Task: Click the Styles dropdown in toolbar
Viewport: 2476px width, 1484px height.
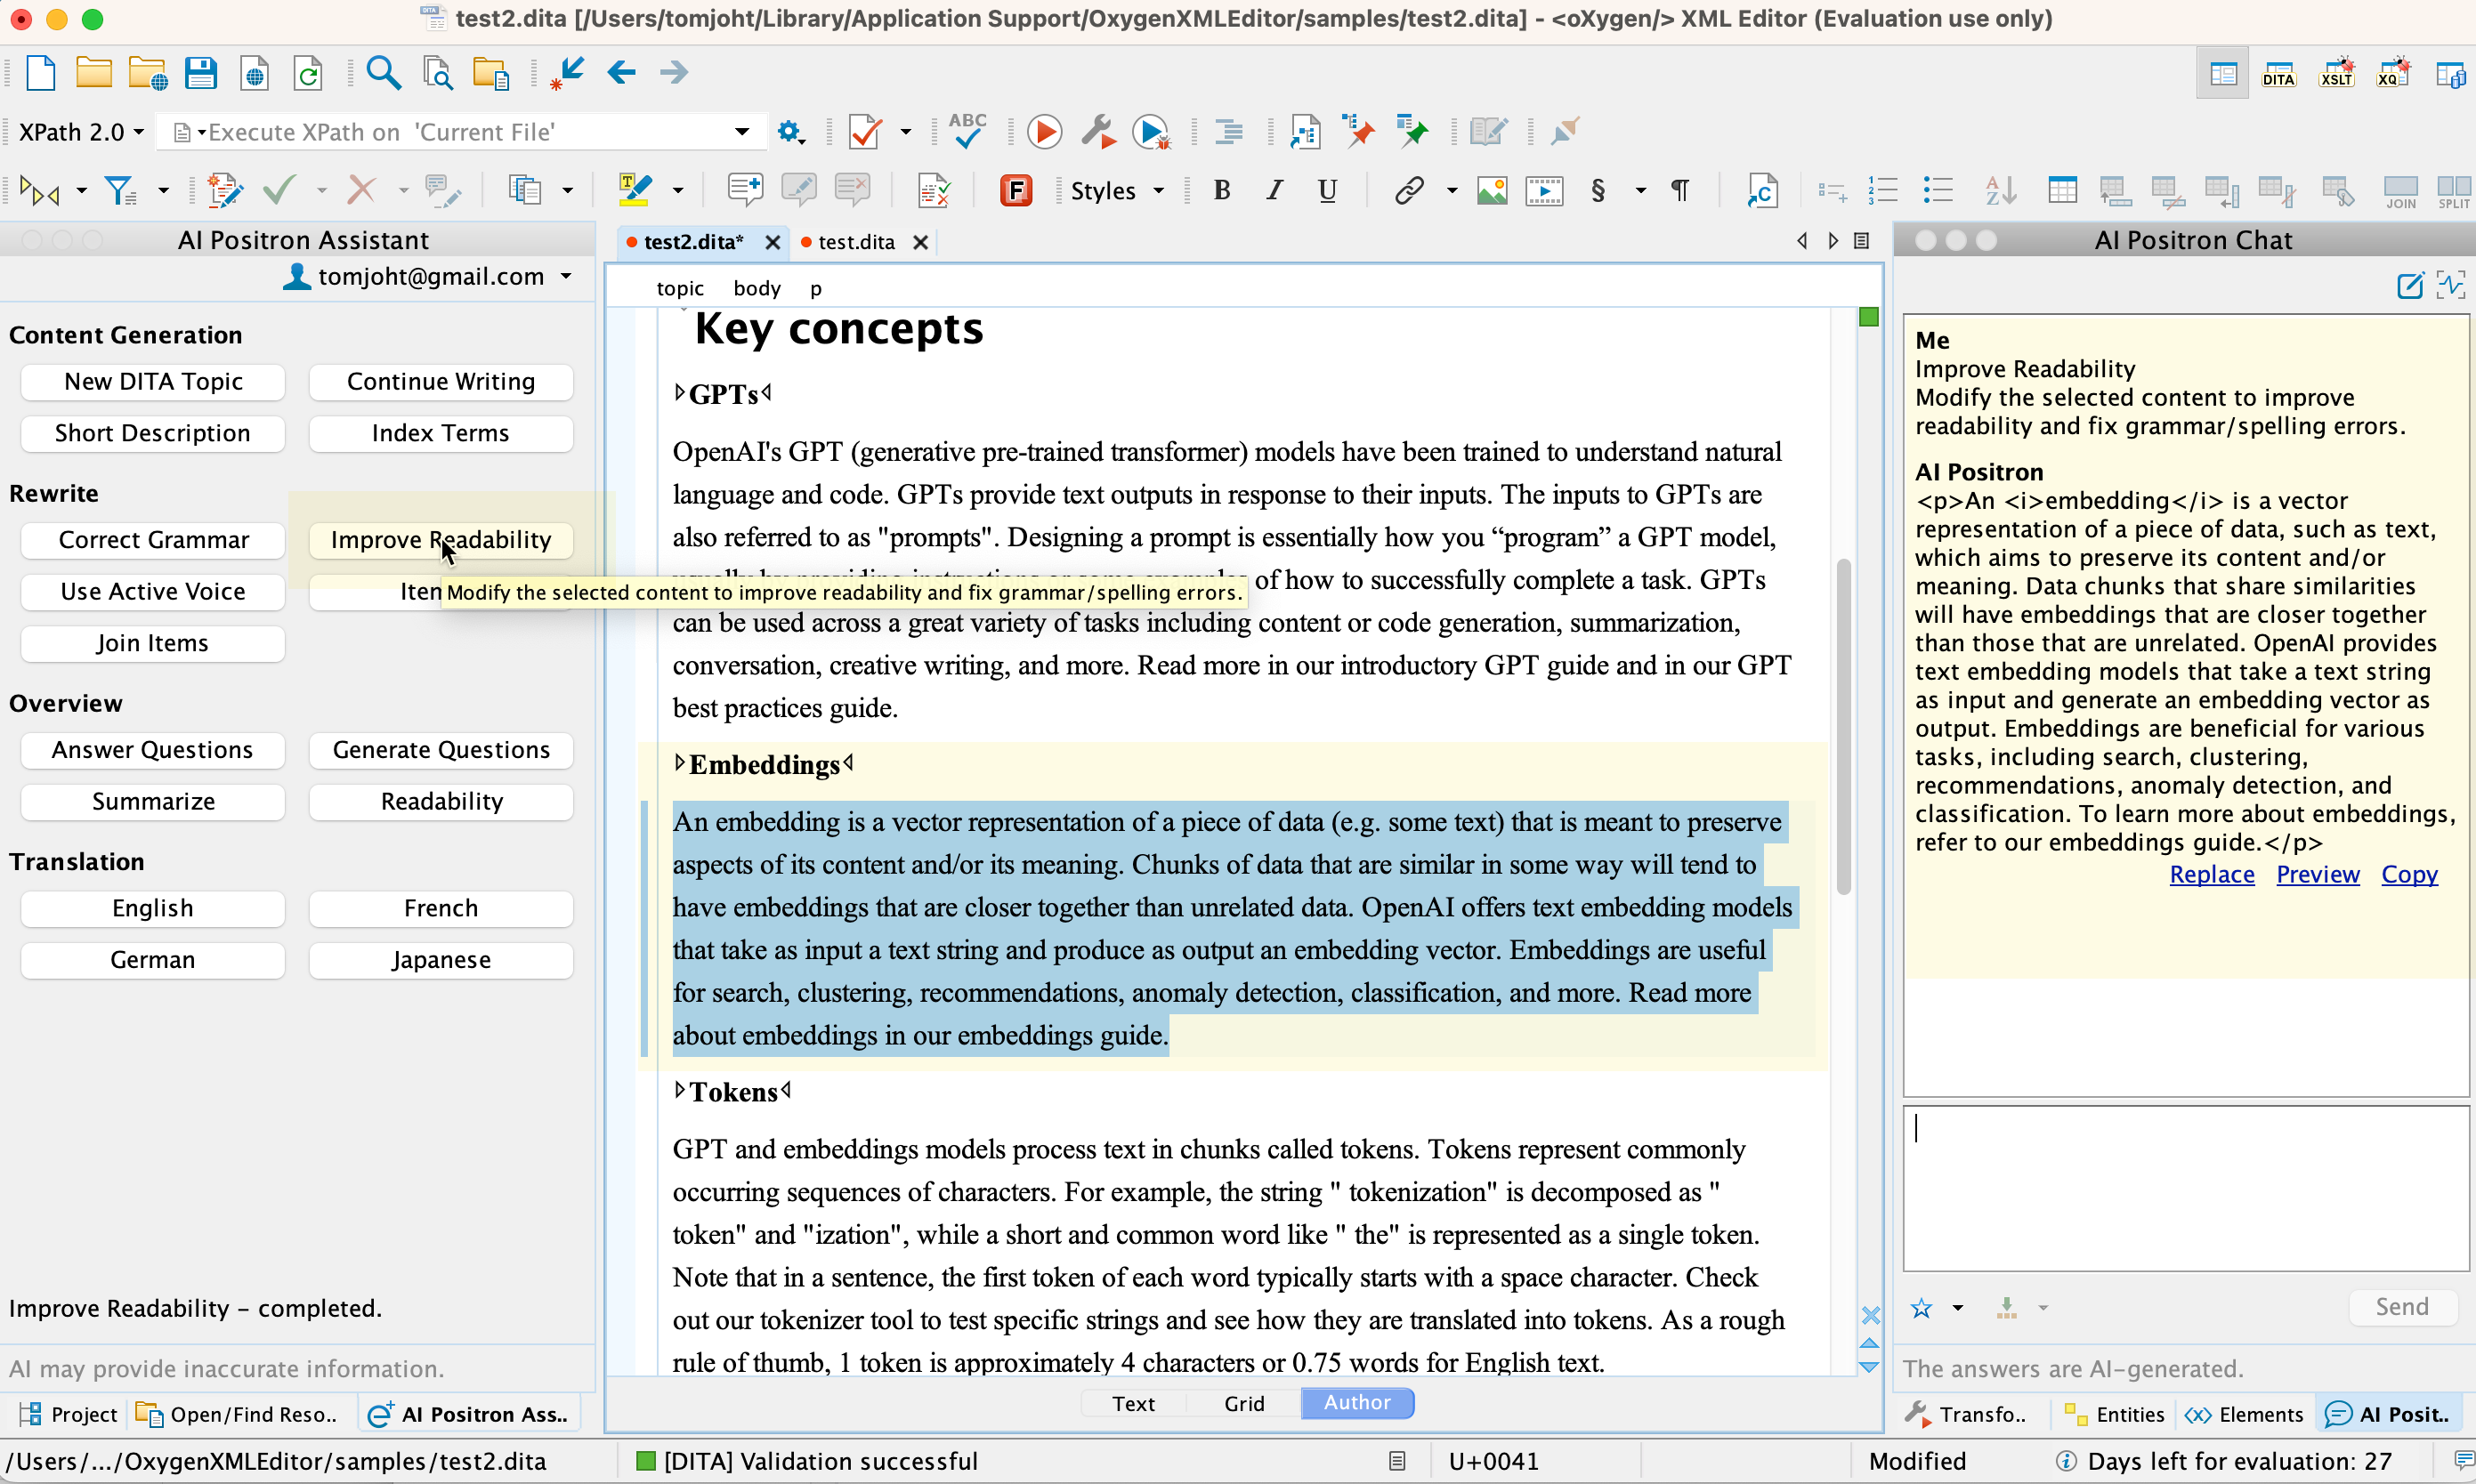Action: (1115, 190)
